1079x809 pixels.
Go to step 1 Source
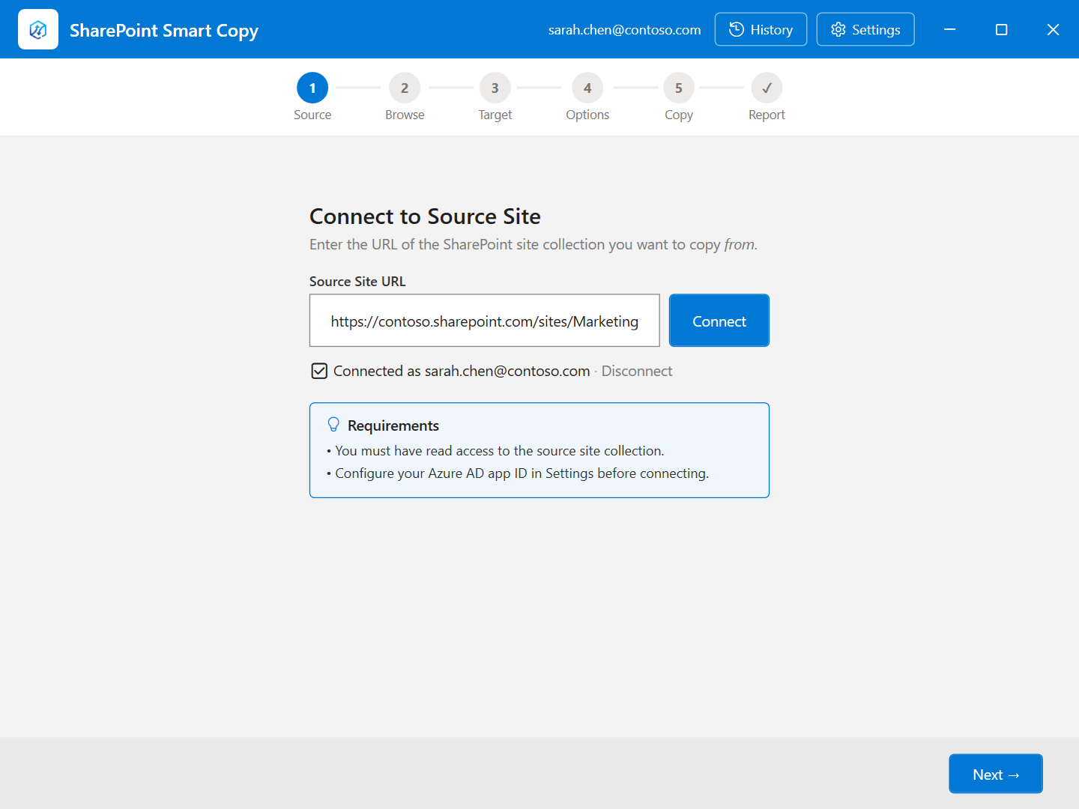pyautogui.click(x=312, y=97)
